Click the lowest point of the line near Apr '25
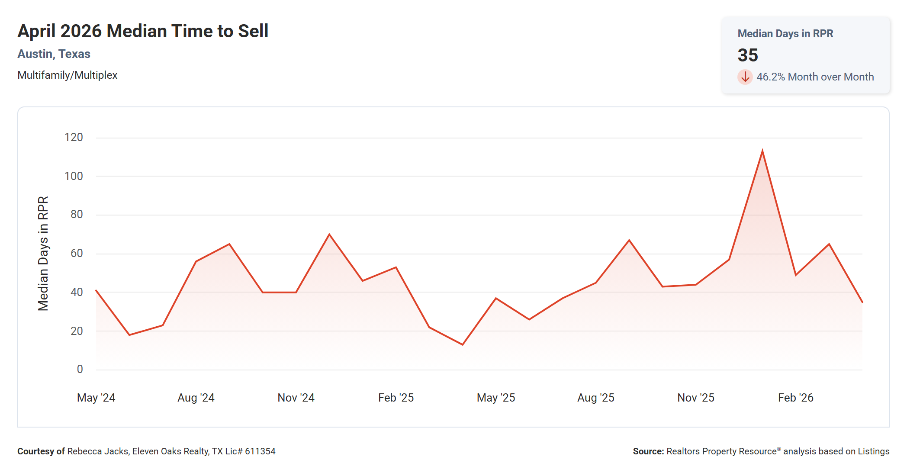This screenshot has height=476, width=907. coord(463,344)
